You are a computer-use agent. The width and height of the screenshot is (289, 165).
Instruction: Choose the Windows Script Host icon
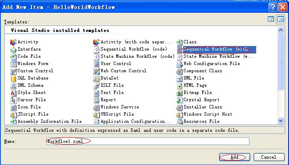point(179,114)
